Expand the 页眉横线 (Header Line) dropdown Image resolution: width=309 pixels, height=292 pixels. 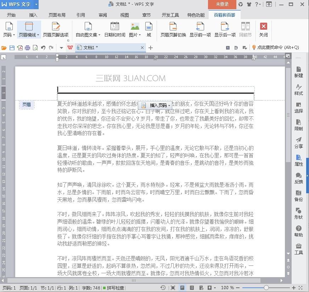pos(38,35)
